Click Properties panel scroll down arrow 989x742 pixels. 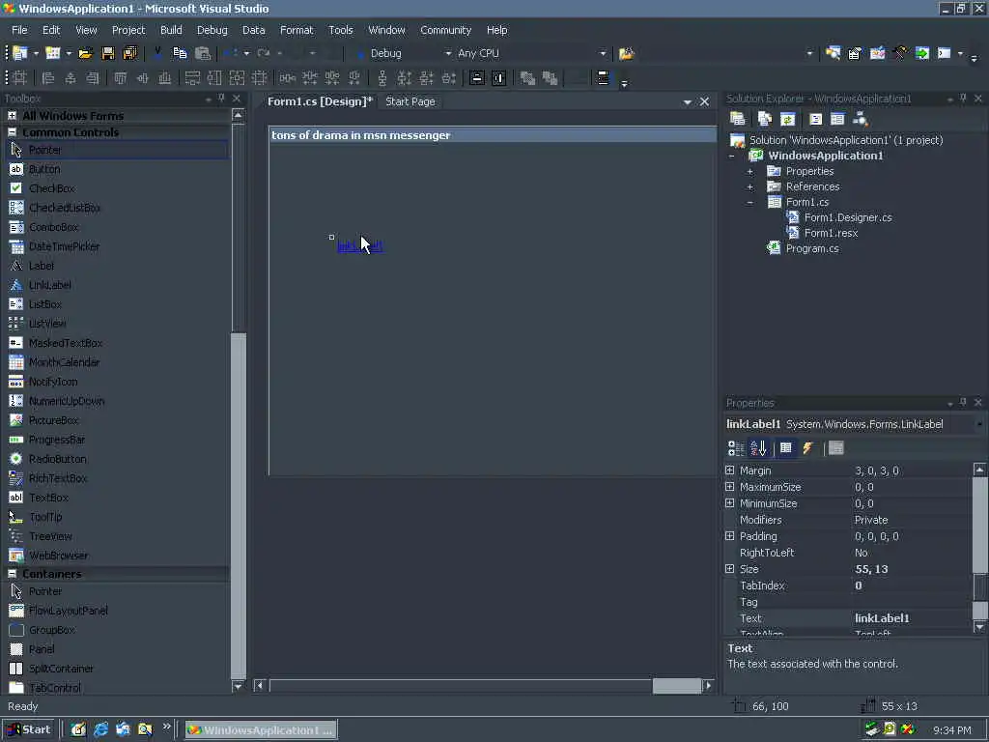point(979,627)
